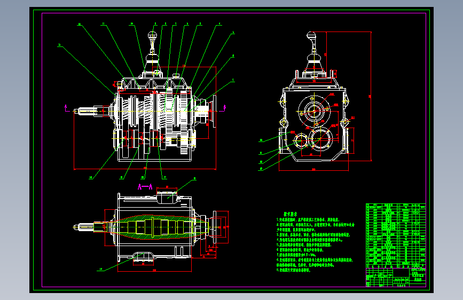Image resolution: width=463 pixels, height=300 pixels.
Task: Select the magenta title block at the bottom right
Action: [x=396, y=277]
